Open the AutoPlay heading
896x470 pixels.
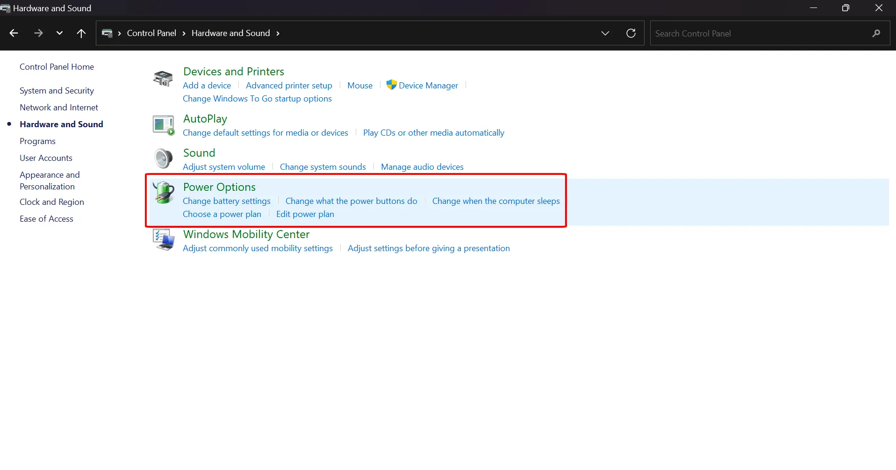(205, 119)
